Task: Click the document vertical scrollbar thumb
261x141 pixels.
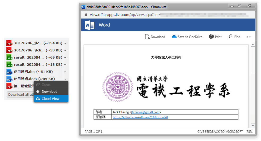Action: tap(253, 60)
